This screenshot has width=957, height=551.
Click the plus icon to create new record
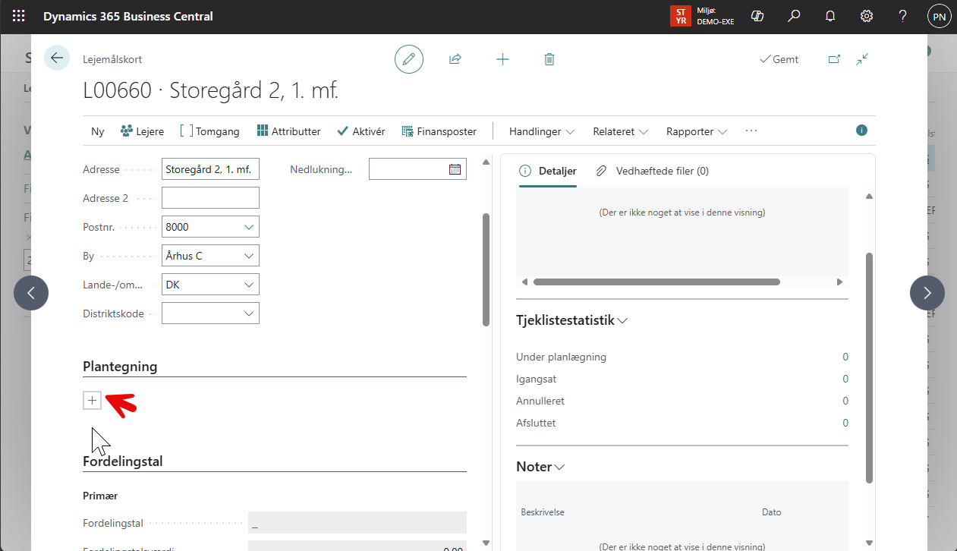pos(502,59)
